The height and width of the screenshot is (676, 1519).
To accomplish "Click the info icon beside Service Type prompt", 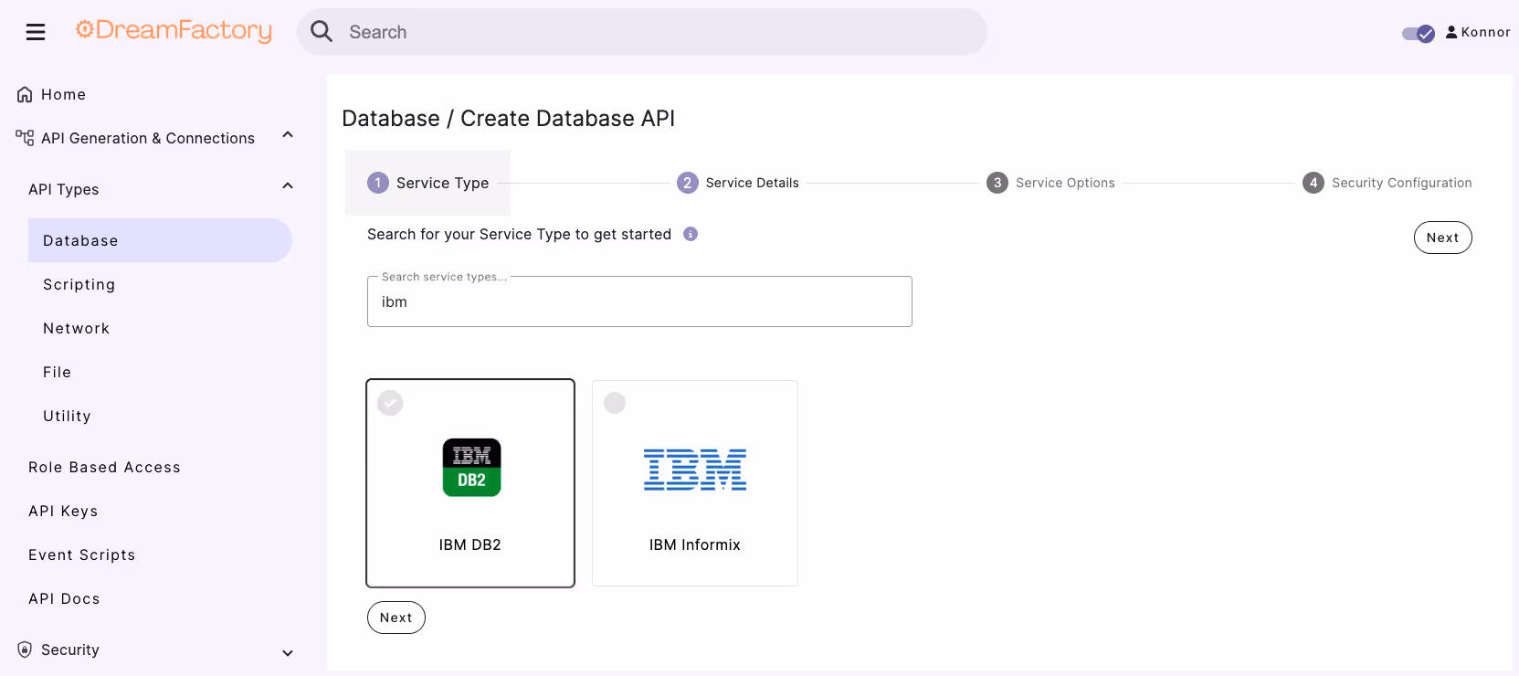I will [691, 234].
